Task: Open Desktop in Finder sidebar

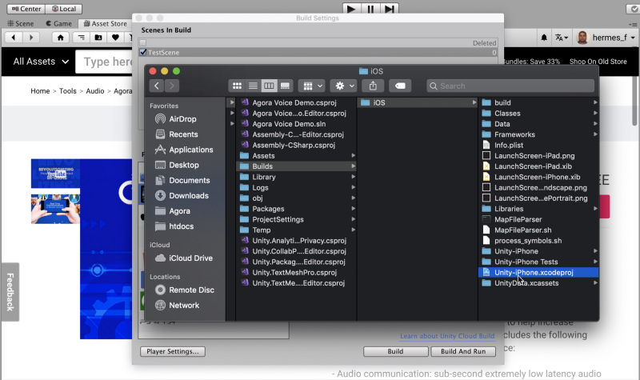Action: (177, 165)
